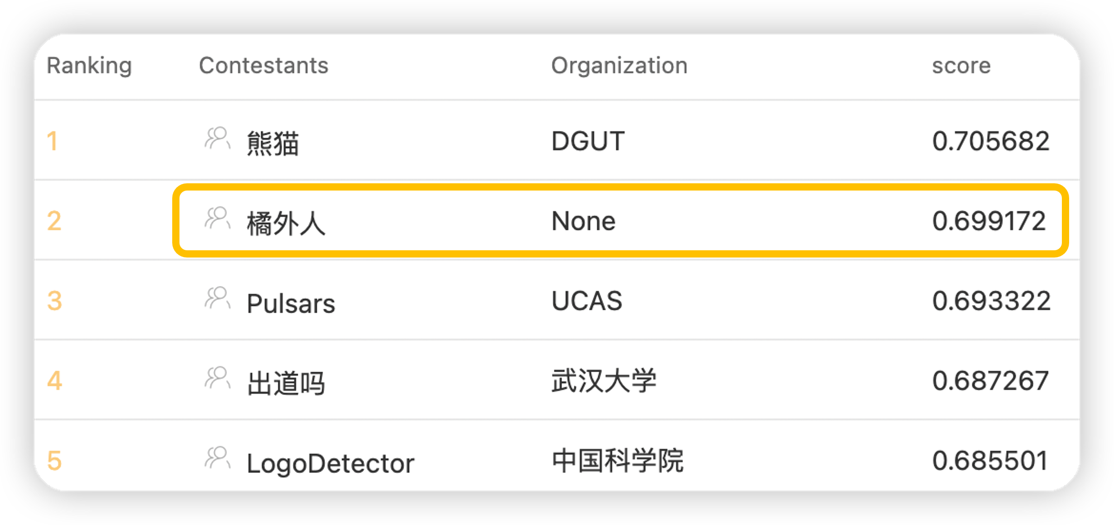Click the team icon beside Pulsars
The image size is (1114, 525).
point(218,298)
